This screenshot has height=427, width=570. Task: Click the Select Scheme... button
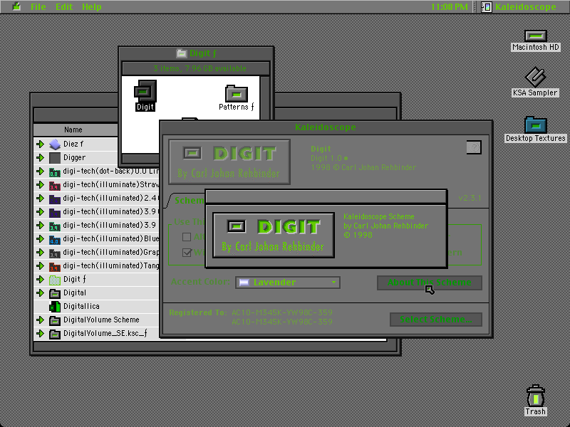pos(436,320)
